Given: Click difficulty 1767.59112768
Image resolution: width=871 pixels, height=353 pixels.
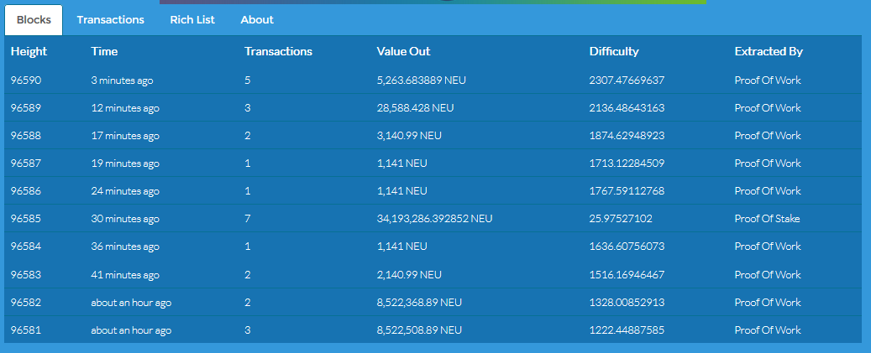Looking at the screenshot, I should pos(627,191).
